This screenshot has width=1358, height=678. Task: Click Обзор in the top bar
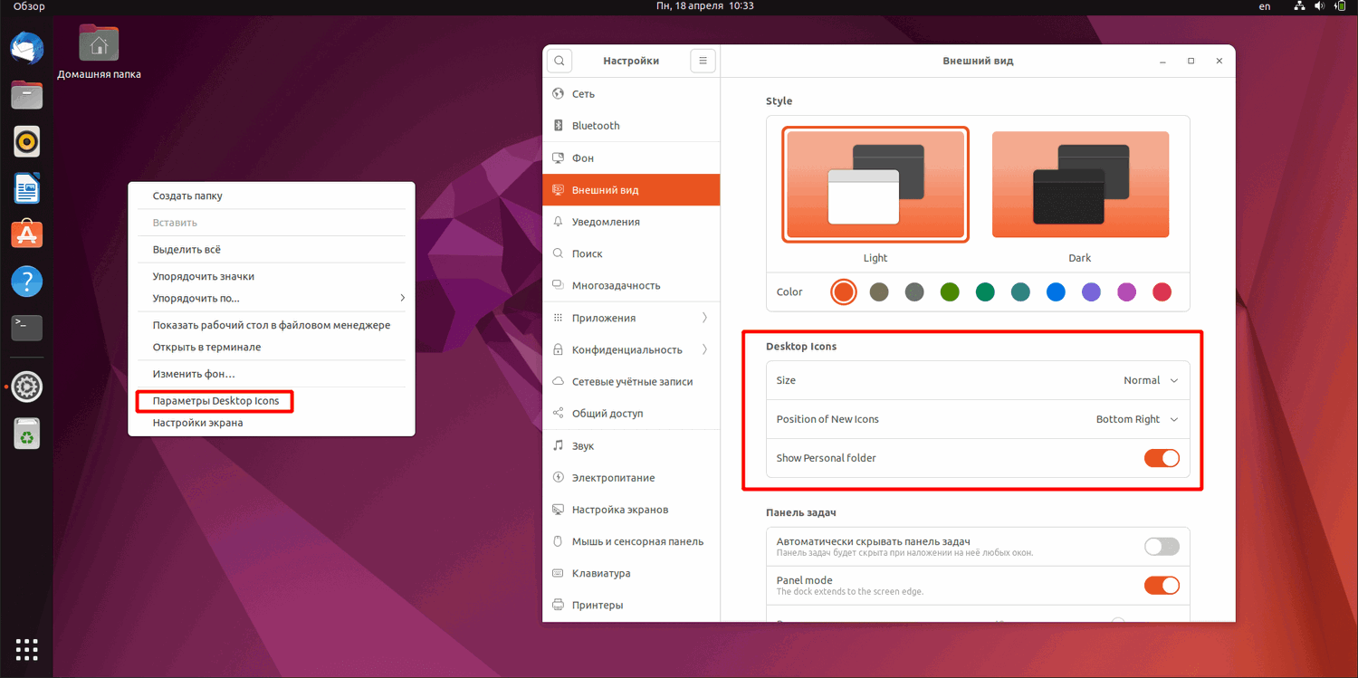tap(29, 6)
